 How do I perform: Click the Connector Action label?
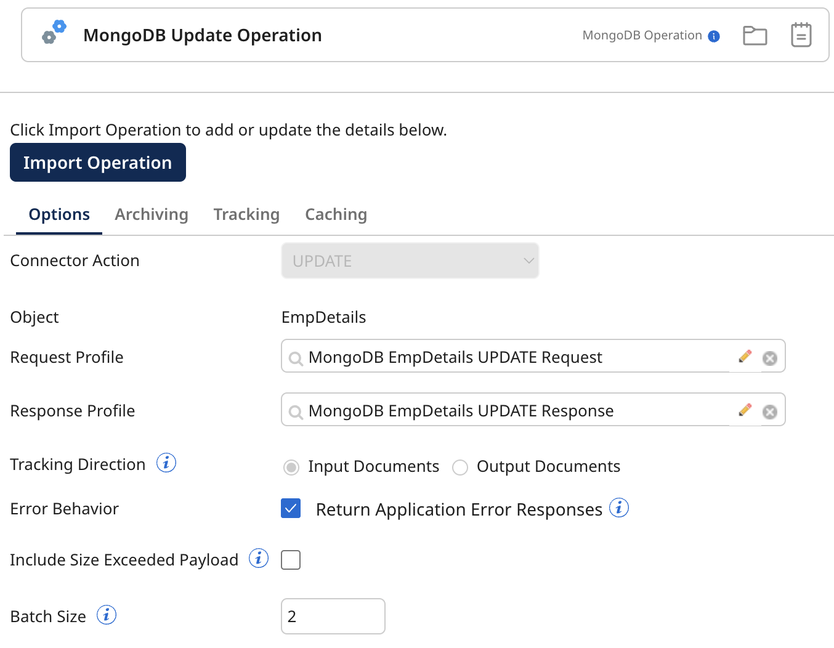coord(75,261)
